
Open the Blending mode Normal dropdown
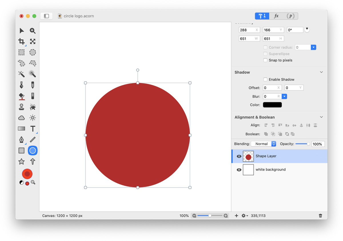pyautogui.click(x=263, y=144)
